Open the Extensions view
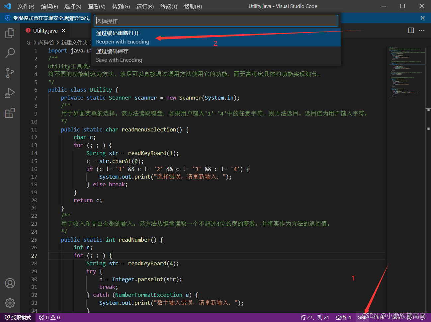The width and height of the screenshot is (431, 322). coord(10,113)
